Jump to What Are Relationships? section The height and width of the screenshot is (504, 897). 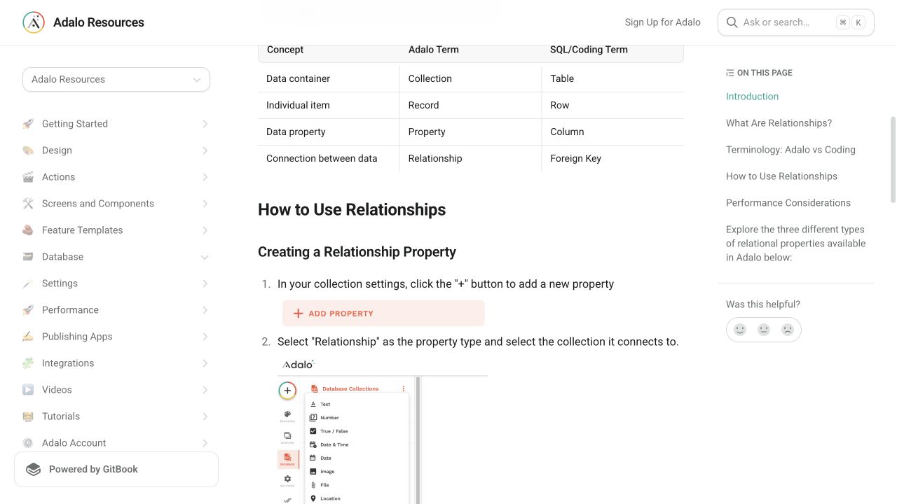[x=779, y=123]
